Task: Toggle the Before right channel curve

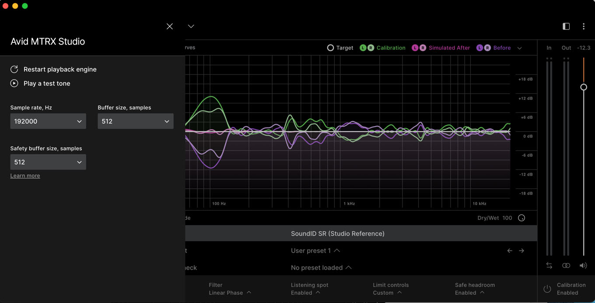Action: pyautogui.click(x=487, y=48)
